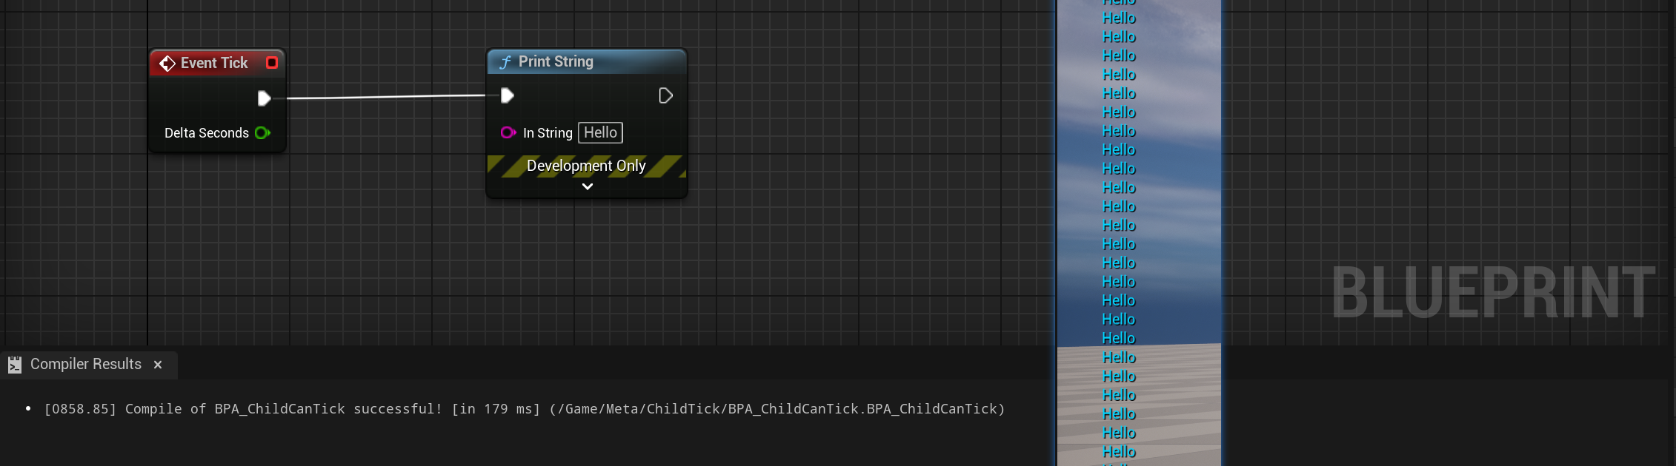
Task: Select the Event Tick node by its title
Action: 214,64
